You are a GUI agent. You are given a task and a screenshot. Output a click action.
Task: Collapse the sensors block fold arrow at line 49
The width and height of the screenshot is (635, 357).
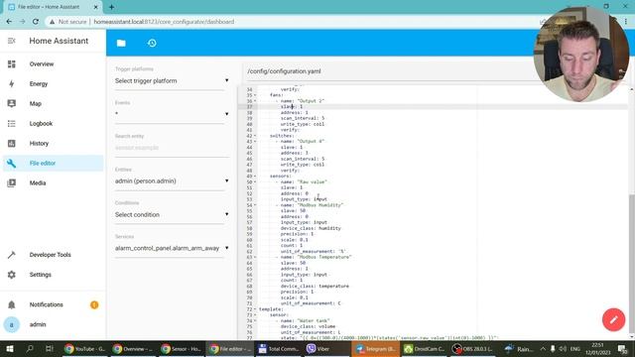click(255, 177)
